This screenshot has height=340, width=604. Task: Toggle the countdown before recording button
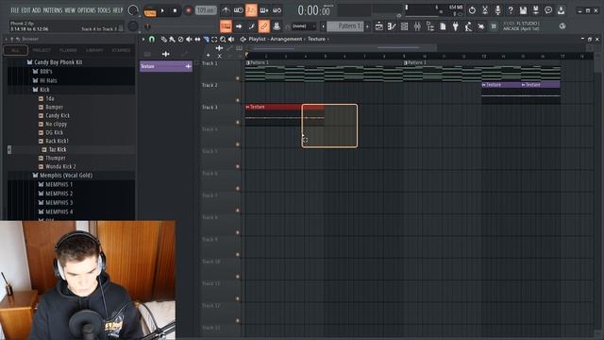pyautogui.click(x=251, y=10)
